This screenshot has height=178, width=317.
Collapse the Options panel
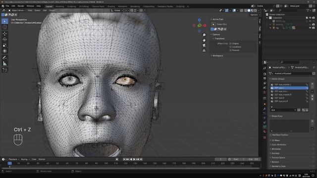click(x=215, y=35)
